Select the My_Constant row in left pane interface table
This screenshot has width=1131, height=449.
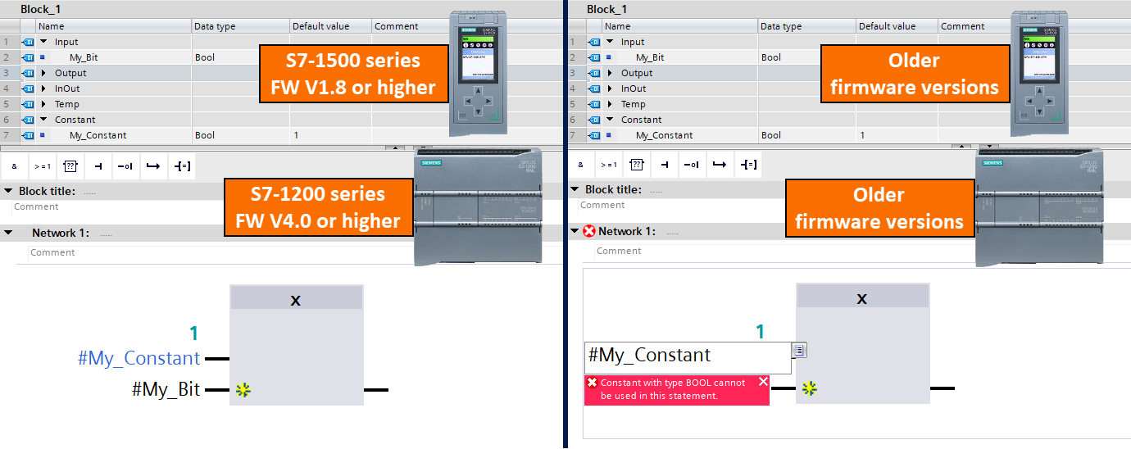[x=225, y=135]
